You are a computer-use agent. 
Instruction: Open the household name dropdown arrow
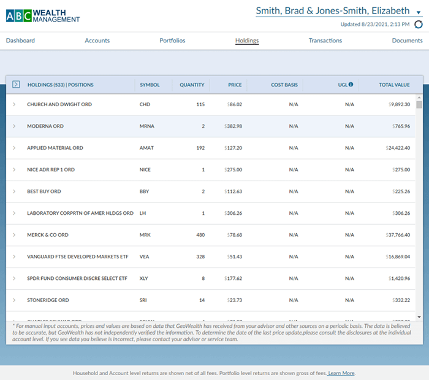(x=419, y=12)
